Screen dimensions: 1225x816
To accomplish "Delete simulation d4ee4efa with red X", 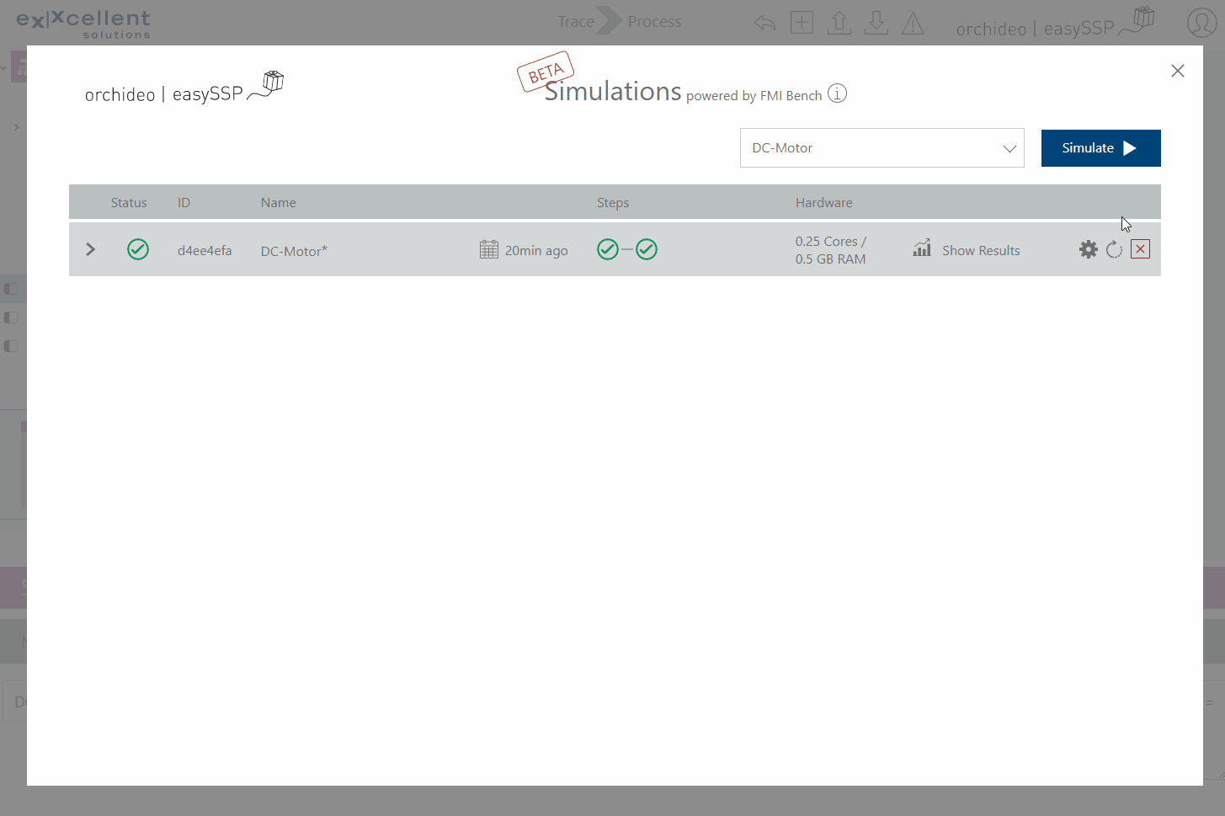I will [x=1141, y=249].
